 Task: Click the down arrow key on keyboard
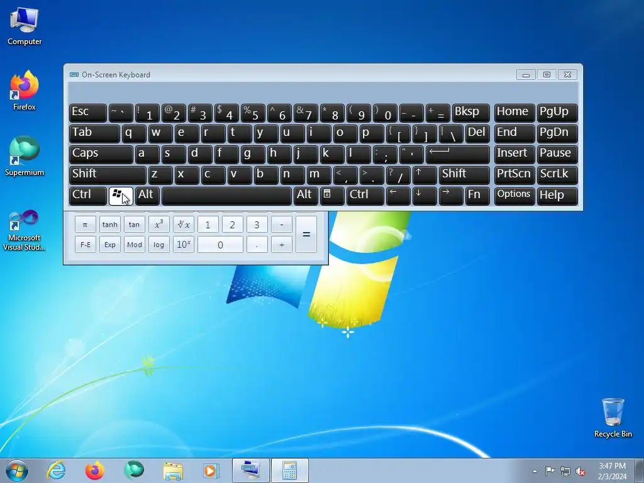[425, 196]
